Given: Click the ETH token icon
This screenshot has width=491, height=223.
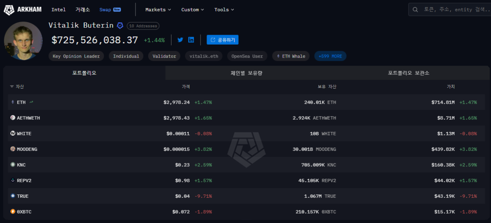Looking at the screenshot, I should [13, 102].
